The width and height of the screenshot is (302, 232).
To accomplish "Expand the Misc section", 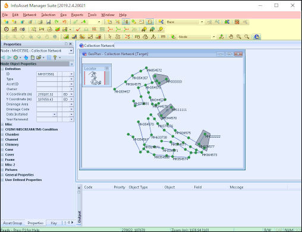I will pos(2,125).
